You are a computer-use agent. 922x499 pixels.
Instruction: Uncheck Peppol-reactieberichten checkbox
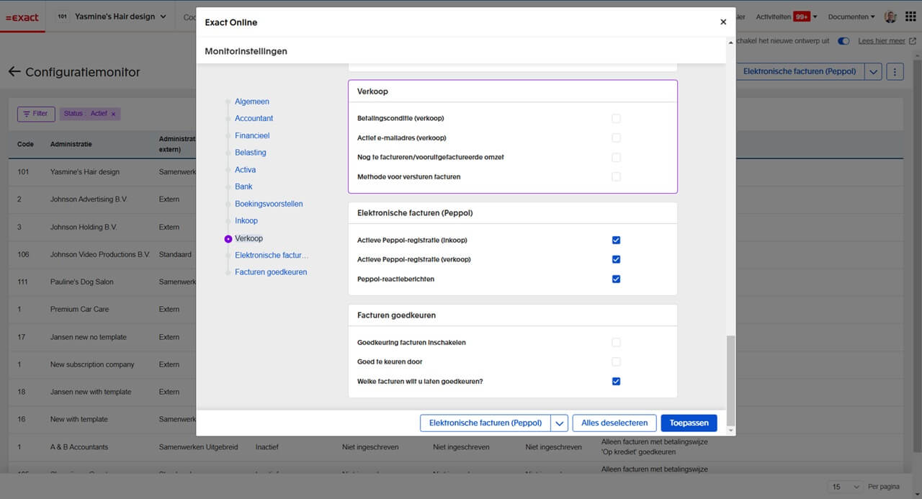point(616,279)
